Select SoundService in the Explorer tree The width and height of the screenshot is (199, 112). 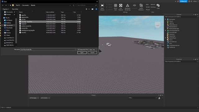pos(173,42)
